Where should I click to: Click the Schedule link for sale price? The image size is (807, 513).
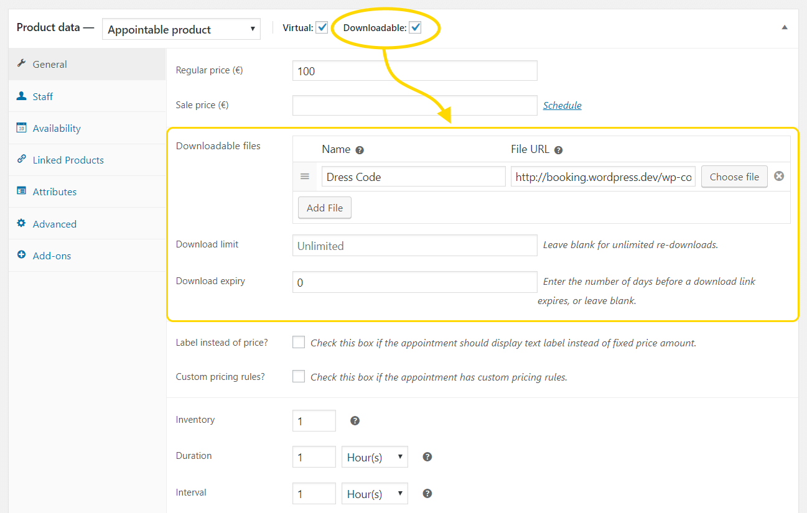click(562, 105)
